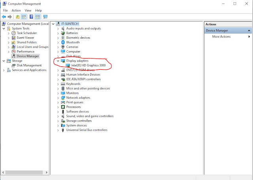Click the Print queues printer icon
253x180 pixels.
63,102
